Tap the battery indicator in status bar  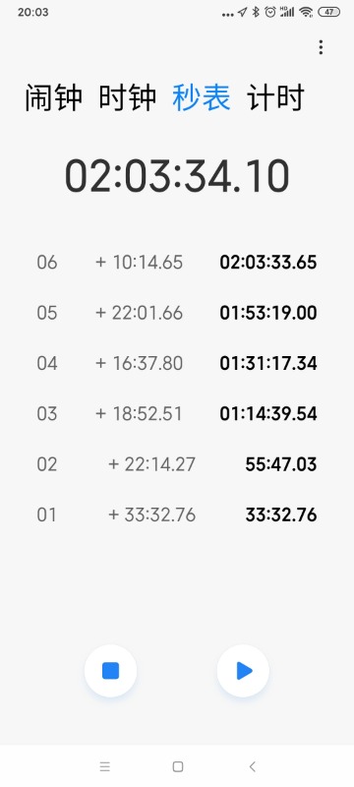click(x=329, y=12)
